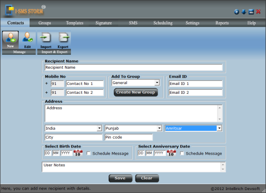The image size is (266, 193).
Task: Click the Contact No 1 field
Action: (x=85, y=83)
